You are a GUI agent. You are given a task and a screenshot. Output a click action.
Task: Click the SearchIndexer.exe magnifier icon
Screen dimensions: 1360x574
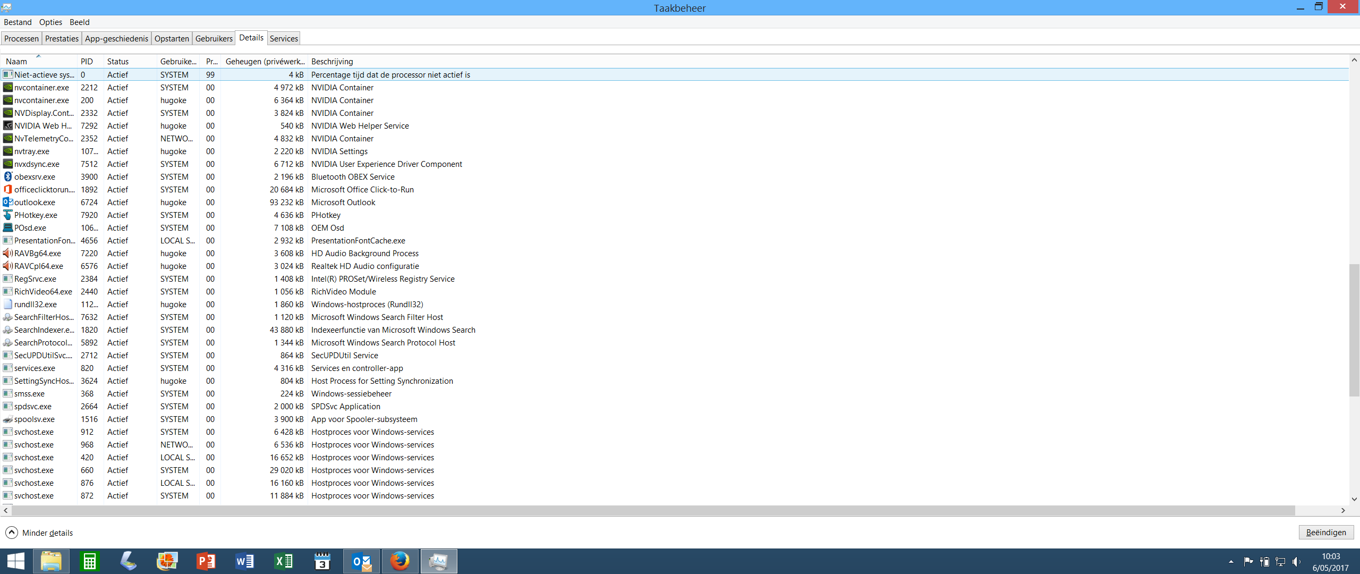pos(8,330)
